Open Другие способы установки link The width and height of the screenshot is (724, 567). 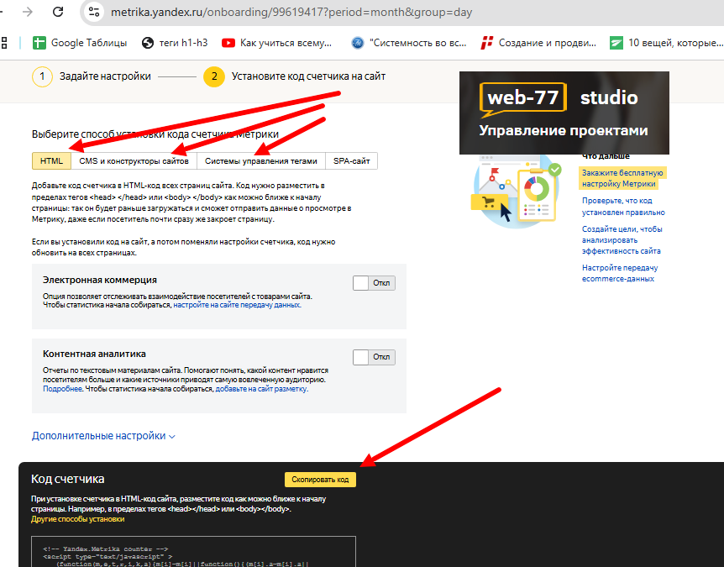click(x=77, y=519)
